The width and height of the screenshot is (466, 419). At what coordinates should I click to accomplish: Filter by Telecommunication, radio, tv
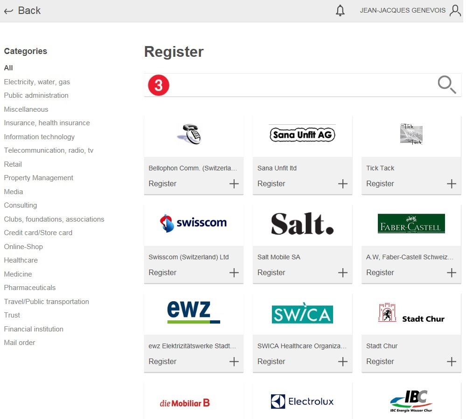pos(49,150)
